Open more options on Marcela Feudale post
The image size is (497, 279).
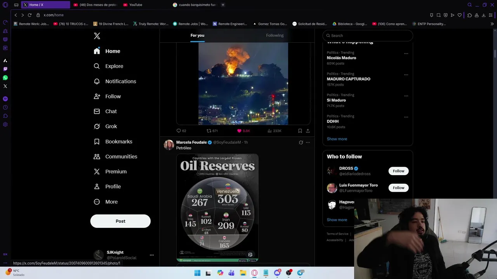pyautogui.click(x=308, y=143)
